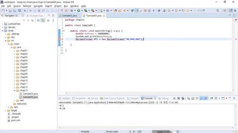Click the editor horizontal scrollbar

coord(148,93)
